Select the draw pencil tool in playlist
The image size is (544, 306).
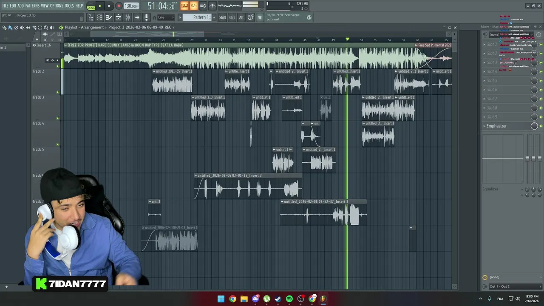coord(4,28)
